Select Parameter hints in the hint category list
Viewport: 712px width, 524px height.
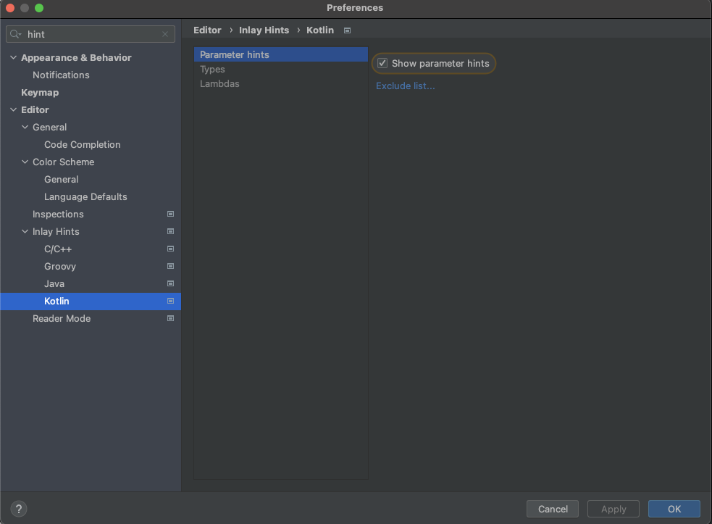[x=280, y=54]
